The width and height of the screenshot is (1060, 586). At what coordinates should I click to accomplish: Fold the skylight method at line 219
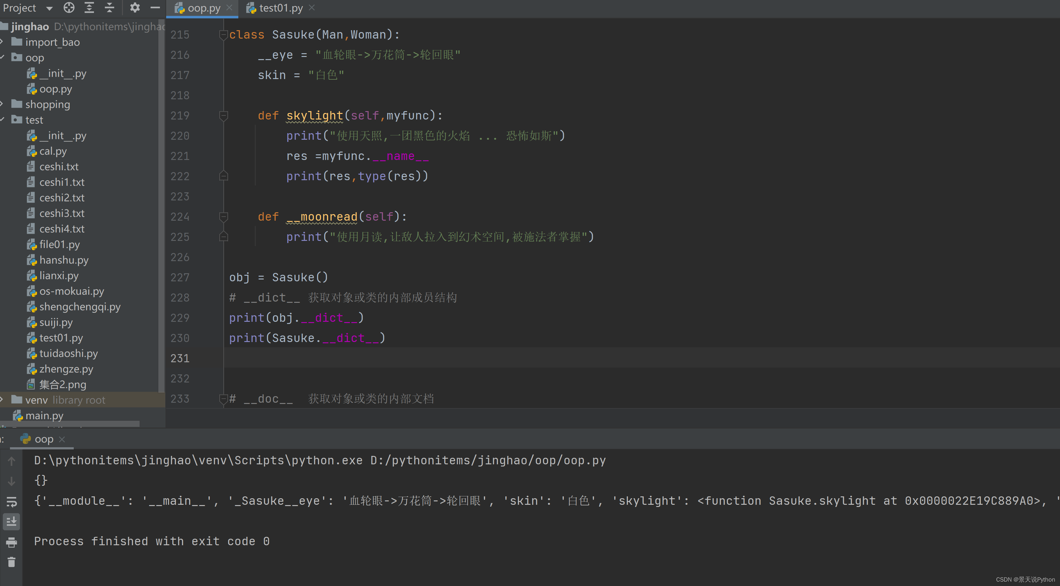(223, 116)
